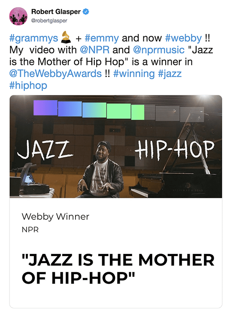Open the #webby hashtag link
Image resolution: width=233 pixels, height=313 pixels.
pyautogui.click(x=184, y=38)
